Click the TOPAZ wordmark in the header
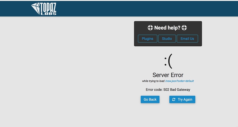Viewport: 238px width, 127px height. (x=49, y=8)
